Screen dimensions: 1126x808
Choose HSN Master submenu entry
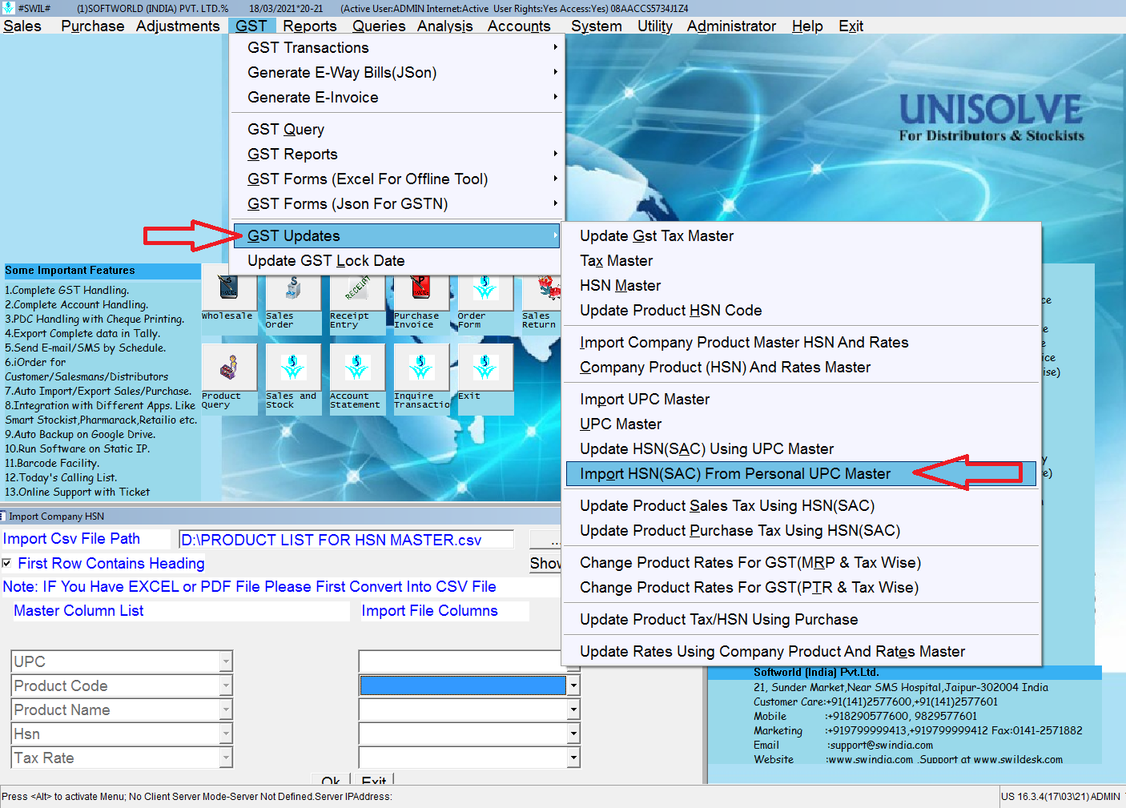pos(801,285)
